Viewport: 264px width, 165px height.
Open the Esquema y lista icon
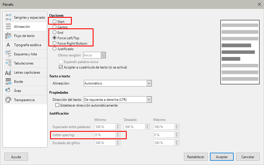[8, 54]
